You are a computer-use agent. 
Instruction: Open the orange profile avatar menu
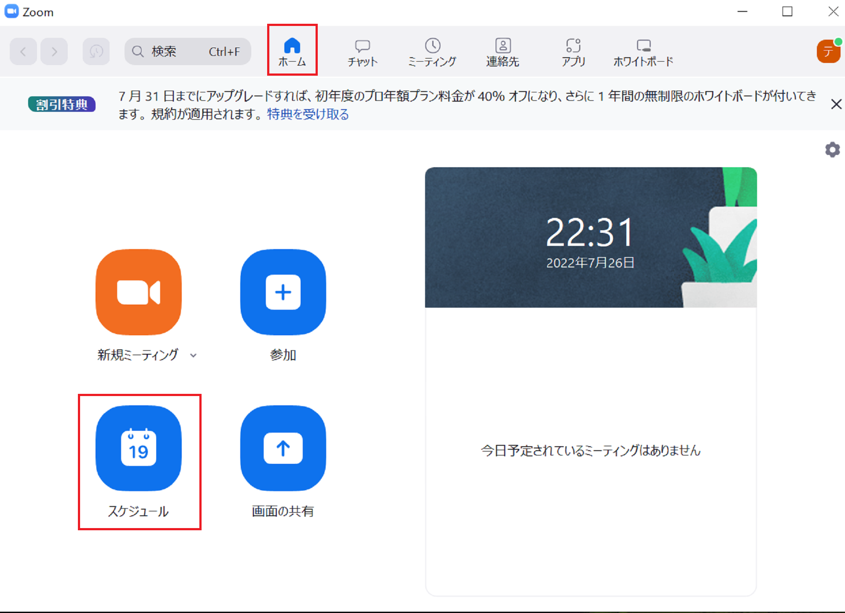tap(828, 51)
